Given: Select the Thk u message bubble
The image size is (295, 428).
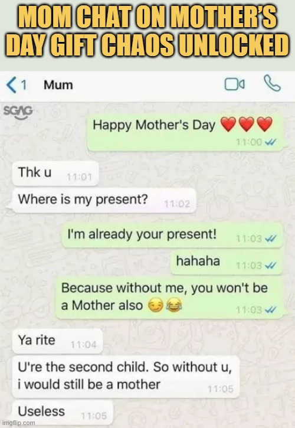Looking at the screenshot, I should click(x=55, y=174).
